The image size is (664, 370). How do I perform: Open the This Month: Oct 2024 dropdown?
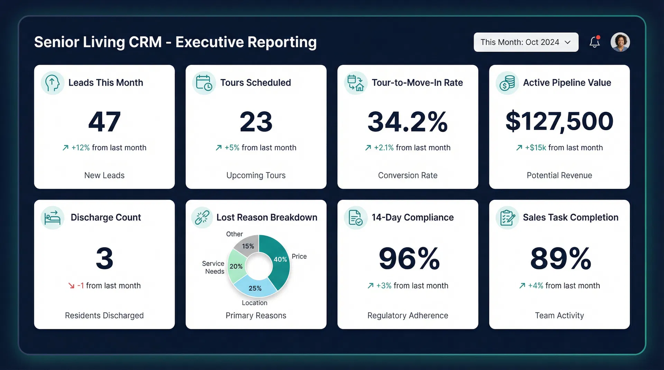pyautogui.click(x=526, y=42)
